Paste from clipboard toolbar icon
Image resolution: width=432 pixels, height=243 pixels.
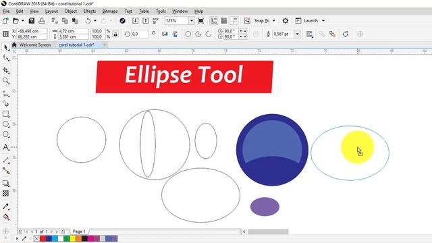(x=75, y=21)
